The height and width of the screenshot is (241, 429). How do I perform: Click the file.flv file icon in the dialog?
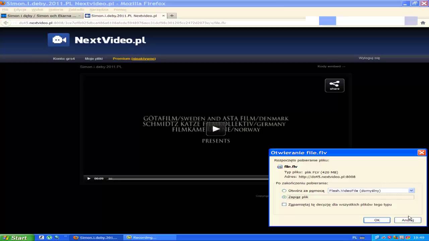click(x=280, y=167)
